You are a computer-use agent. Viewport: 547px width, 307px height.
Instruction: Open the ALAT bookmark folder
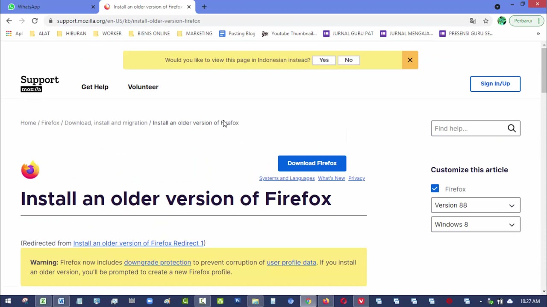click(x=40, y=33)
